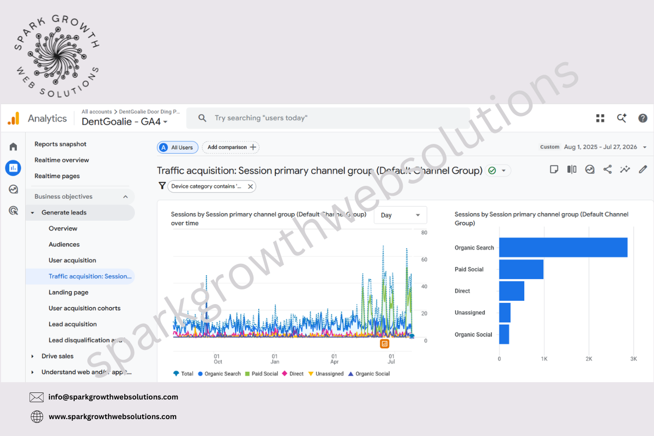Toggle Direct series in legend
The width and height of the screenshot is (654, 436).
(x=293, y=374)
